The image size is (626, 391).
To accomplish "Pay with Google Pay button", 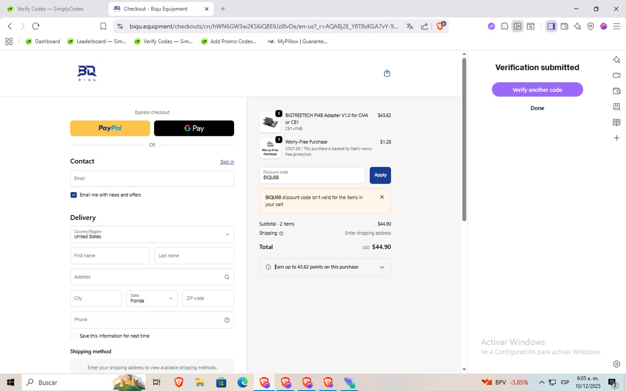I will pyautogui.click(x=194, y=128).
